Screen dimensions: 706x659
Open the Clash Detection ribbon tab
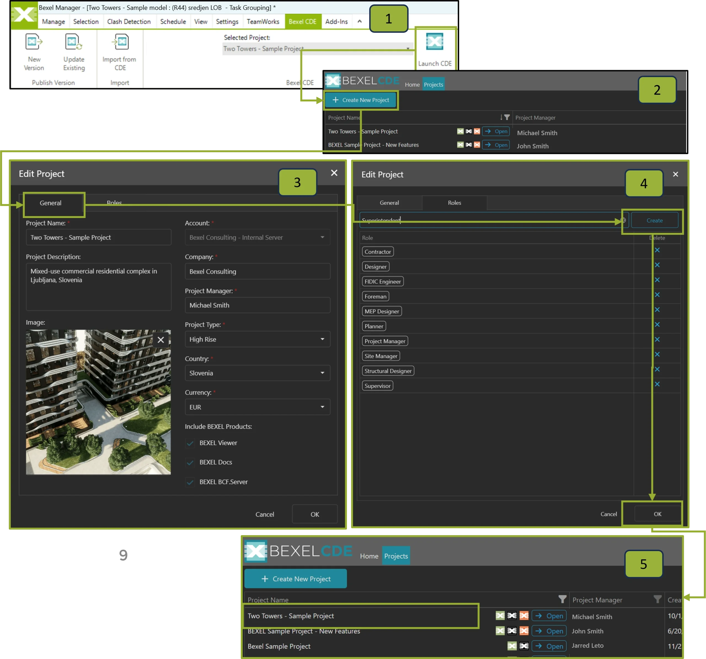[129, 22]
